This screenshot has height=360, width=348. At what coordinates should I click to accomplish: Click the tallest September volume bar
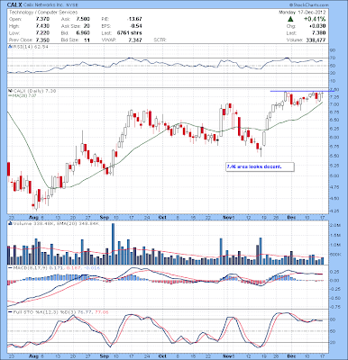[114, 244]
